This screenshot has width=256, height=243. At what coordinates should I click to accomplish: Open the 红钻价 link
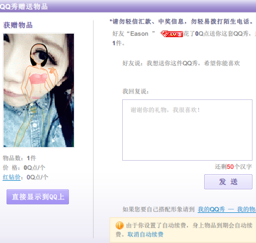coord(12,177)
